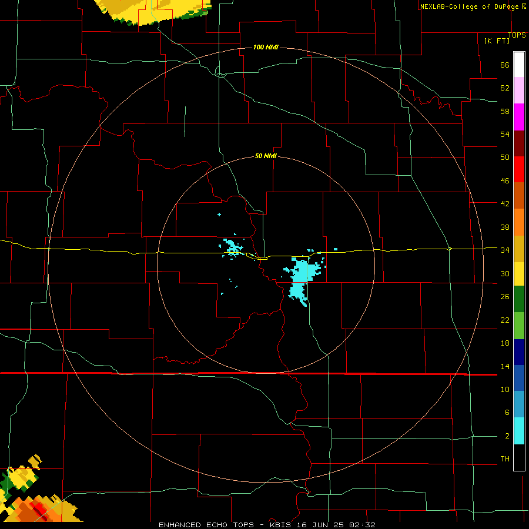Click the "02:32" timestamp
The height and width of the screenshot is (529, 529).
tap(362, 525)
